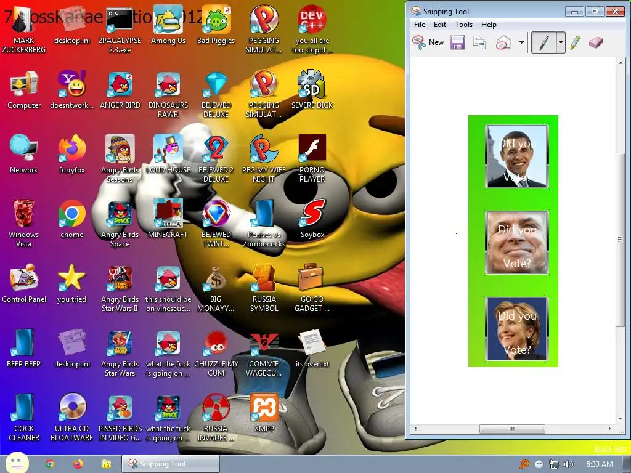The image size is (631, 473).
Task: Select the Network desktop icon
Action: point(24,155)
